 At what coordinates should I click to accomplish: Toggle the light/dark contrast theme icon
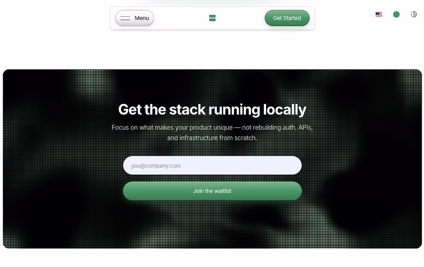tap(414, 14)
